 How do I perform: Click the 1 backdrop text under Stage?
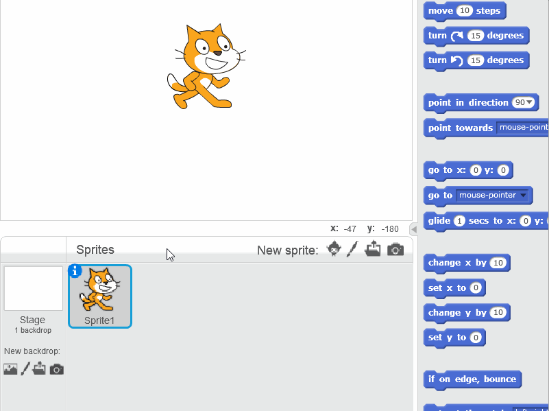[x=33, y=331]
